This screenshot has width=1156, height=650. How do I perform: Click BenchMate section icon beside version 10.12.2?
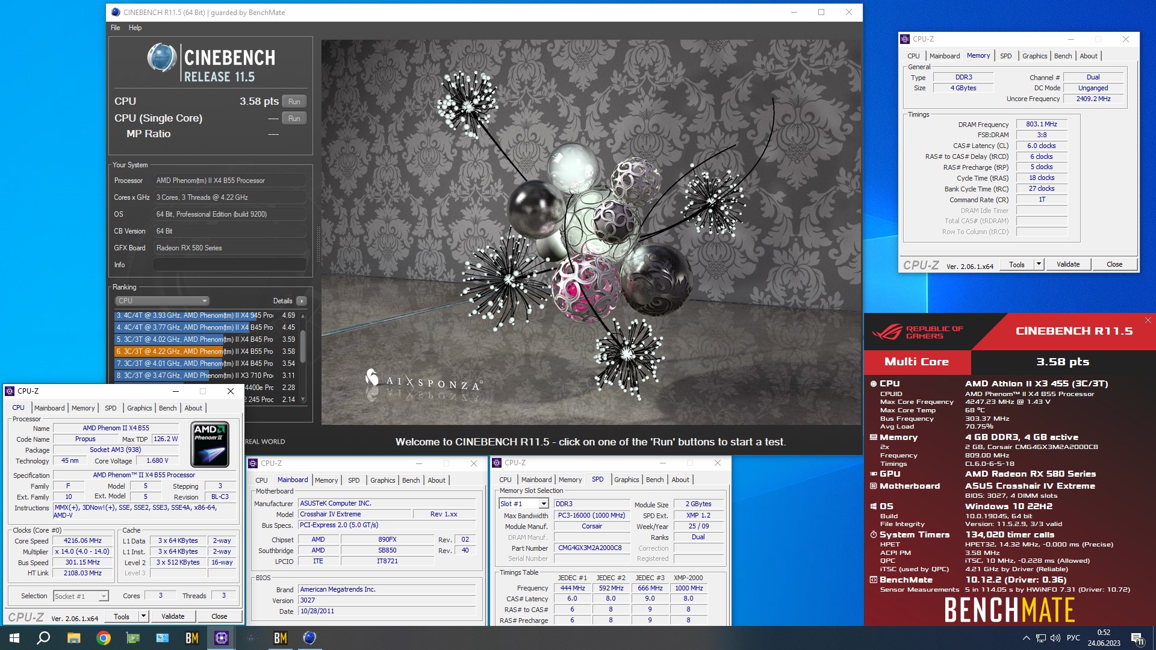pyautogui.click(x=874, y=580)
